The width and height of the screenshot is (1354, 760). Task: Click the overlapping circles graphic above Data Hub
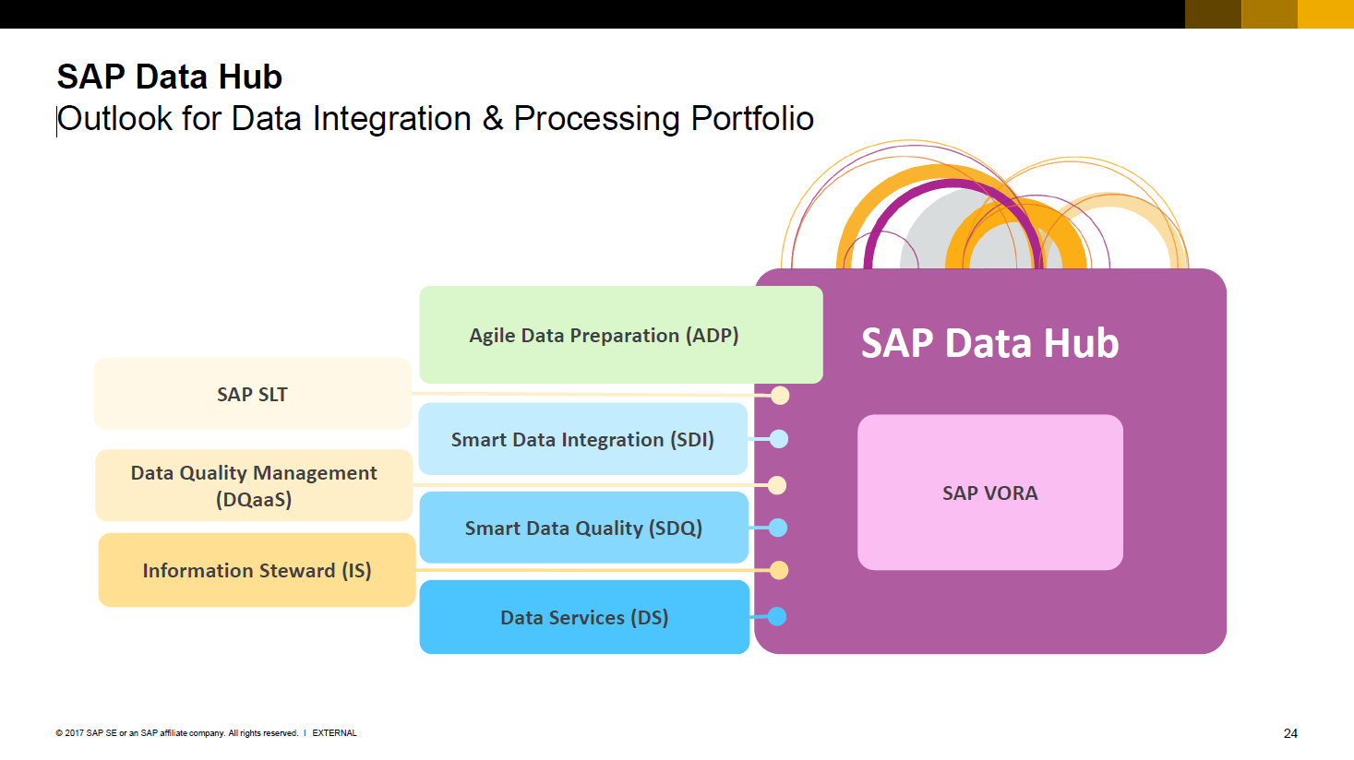pyautogui.click(x=983, y=213)
